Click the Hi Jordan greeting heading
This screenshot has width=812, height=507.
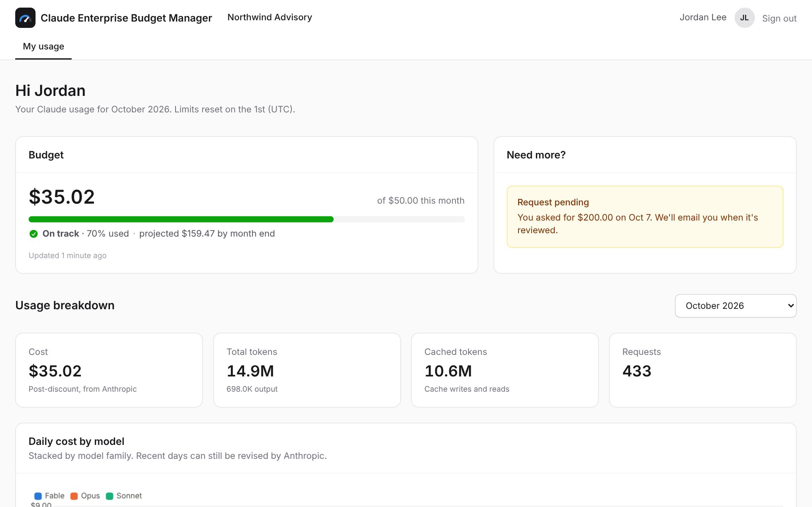(50, 91)
